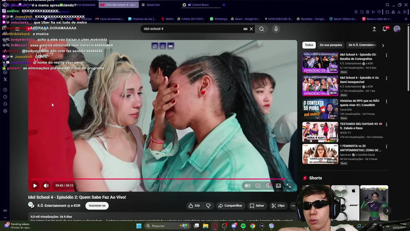Select the 'De K.Ō. Entertainment' chip
The width and height of the screenshot is (410, 231).
click(x=362, y=45)
